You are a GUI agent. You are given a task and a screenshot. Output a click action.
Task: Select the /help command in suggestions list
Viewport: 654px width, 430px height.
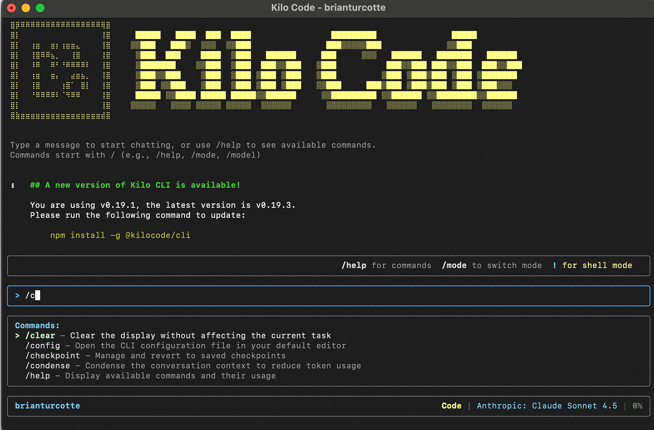[150, 376]
